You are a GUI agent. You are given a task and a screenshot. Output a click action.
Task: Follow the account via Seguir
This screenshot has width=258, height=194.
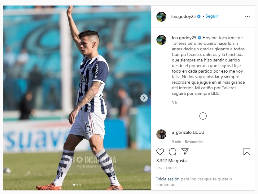212,16
